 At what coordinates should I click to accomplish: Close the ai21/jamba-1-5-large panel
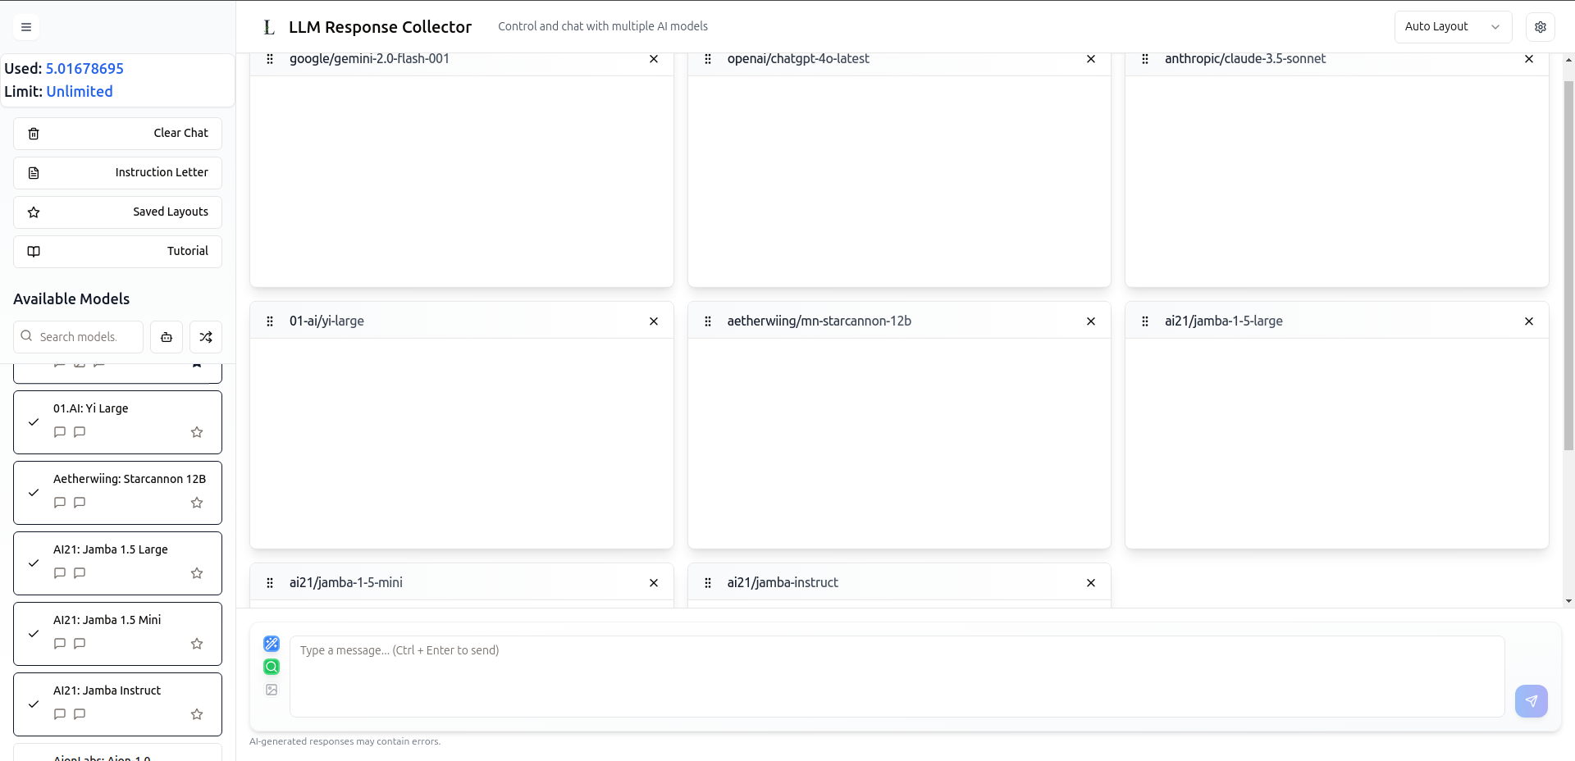(1529, 321)
